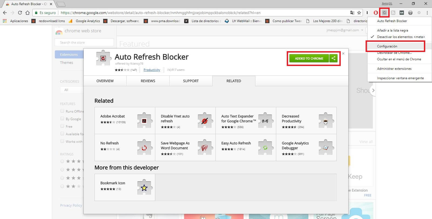This screenshot has width=432, height=219.
Task: Open the Bookmark Icon extension
Action: click(x=125, y=187)
